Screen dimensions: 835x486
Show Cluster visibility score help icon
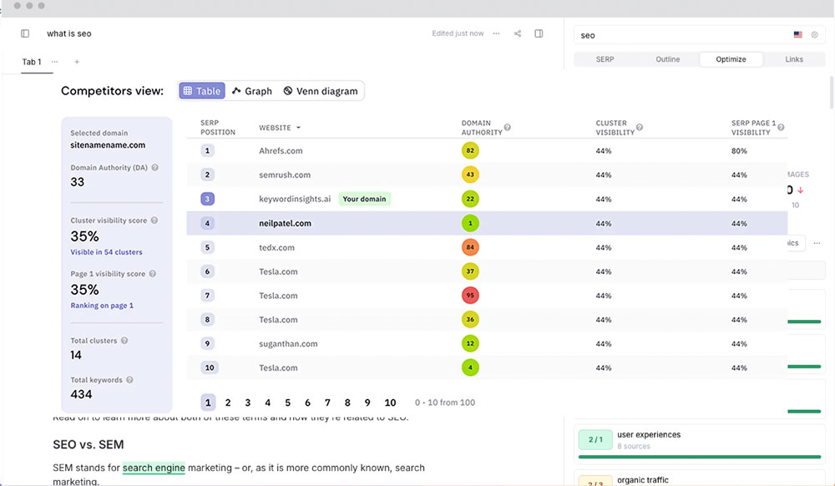coord(154,220)
